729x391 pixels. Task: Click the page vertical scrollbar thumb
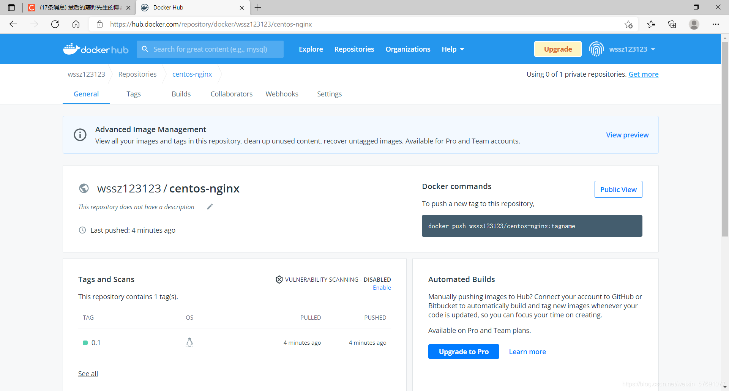725,139
